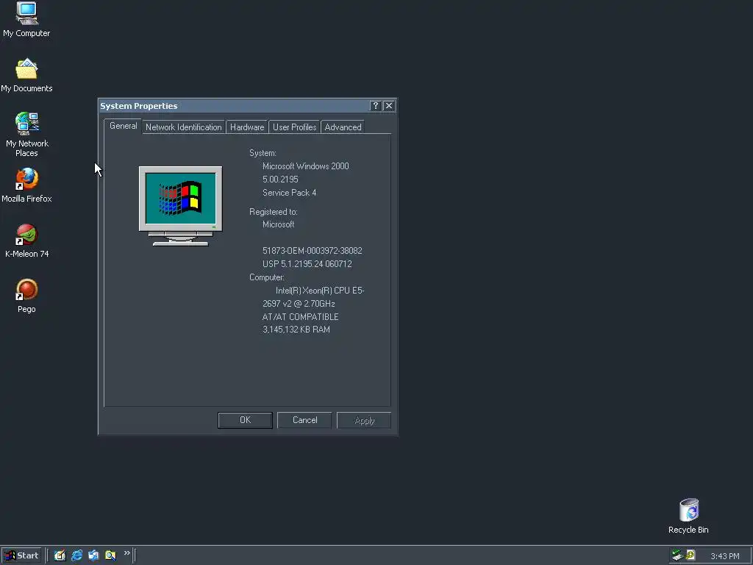753x565 pixels.
Task: Click the Show Desktop quick launch icon
Action: coord(60,555)
